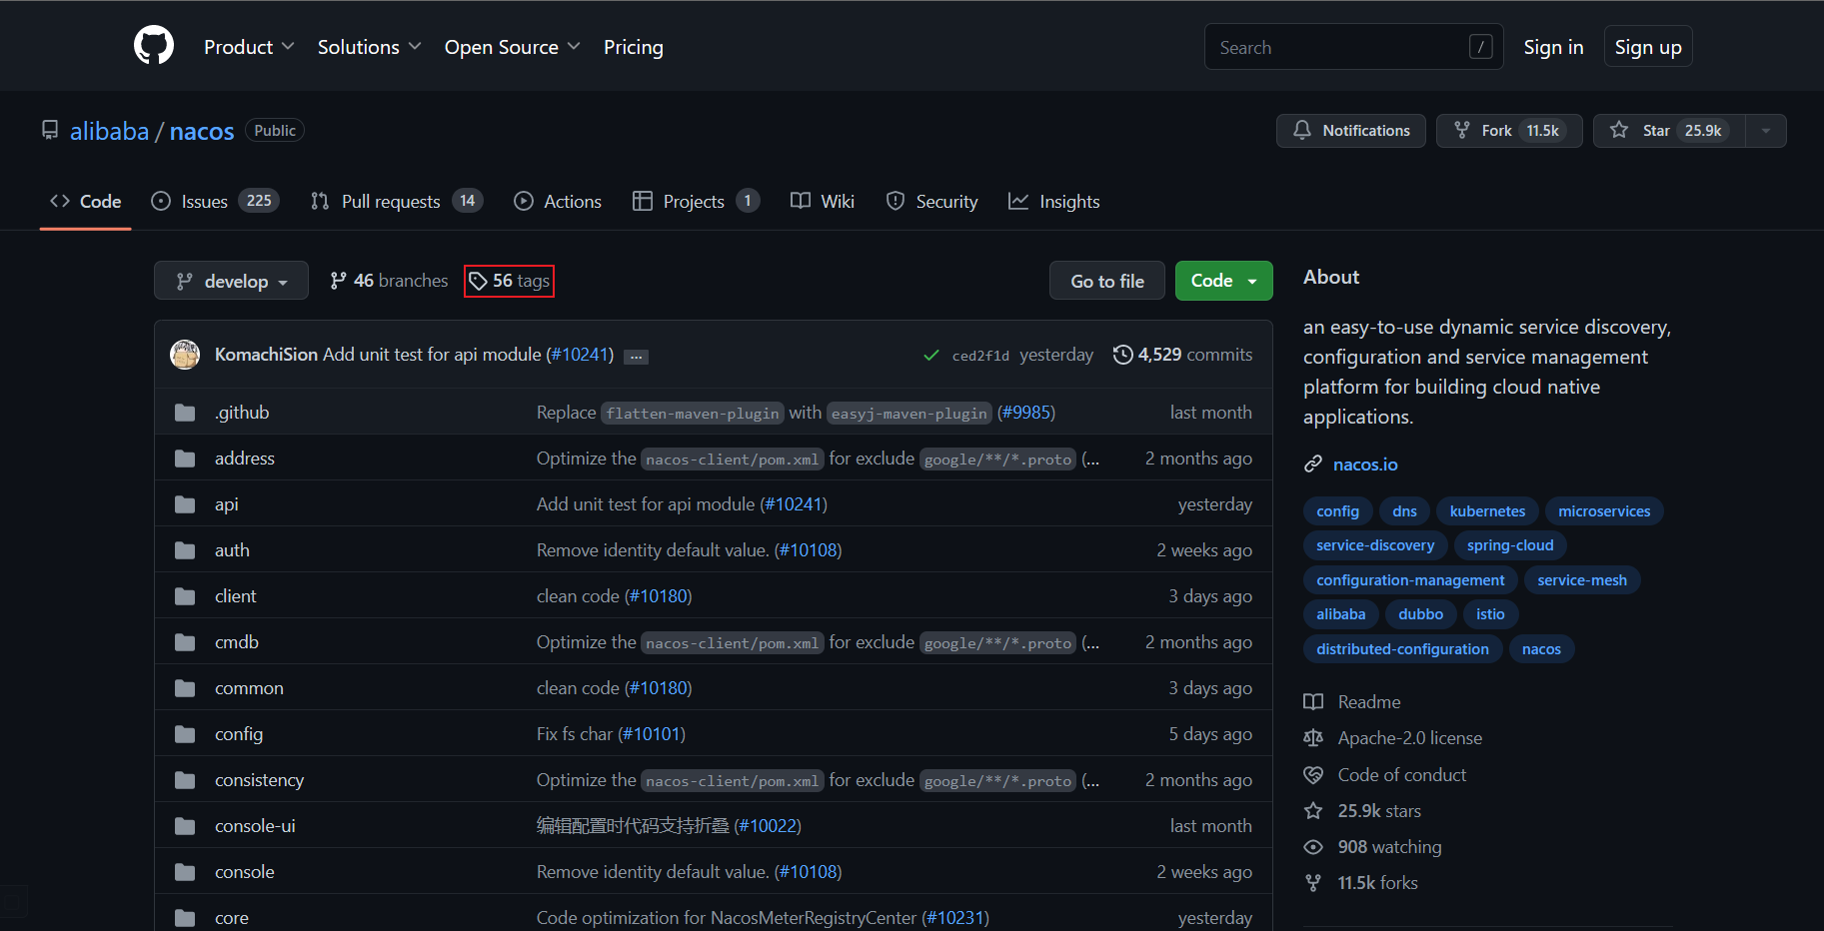Switch to the Code tab
The image size is (1824, 931).
[x=86, y=201]
